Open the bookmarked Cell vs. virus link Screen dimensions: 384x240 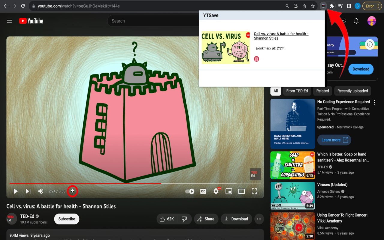pos(281,36)
